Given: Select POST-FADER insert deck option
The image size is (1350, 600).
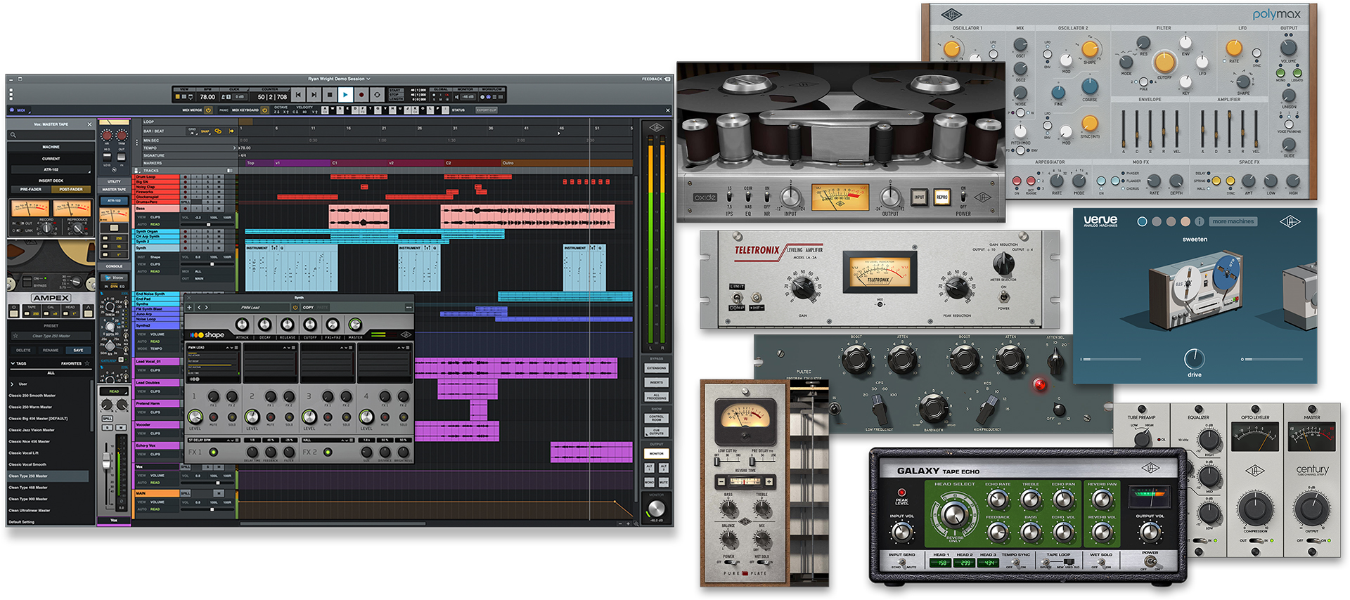Looking at the screenshot, I should [x=71, y=189].
